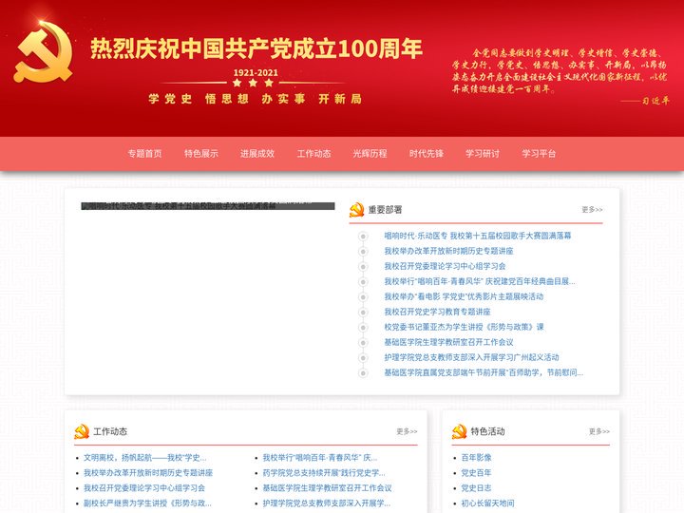Viewport: 684px width, 513px height.
Task: Open the 重要部署 link about 庆祝建党百年经典曲目展
Action: coord(480,281)
